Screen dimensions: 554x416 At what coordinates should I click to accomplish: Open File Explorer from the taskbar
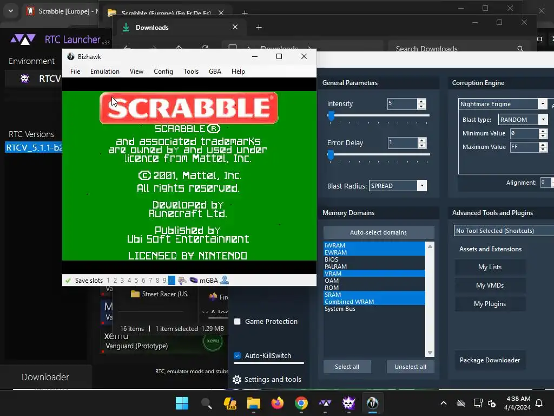tap(254, 403)
